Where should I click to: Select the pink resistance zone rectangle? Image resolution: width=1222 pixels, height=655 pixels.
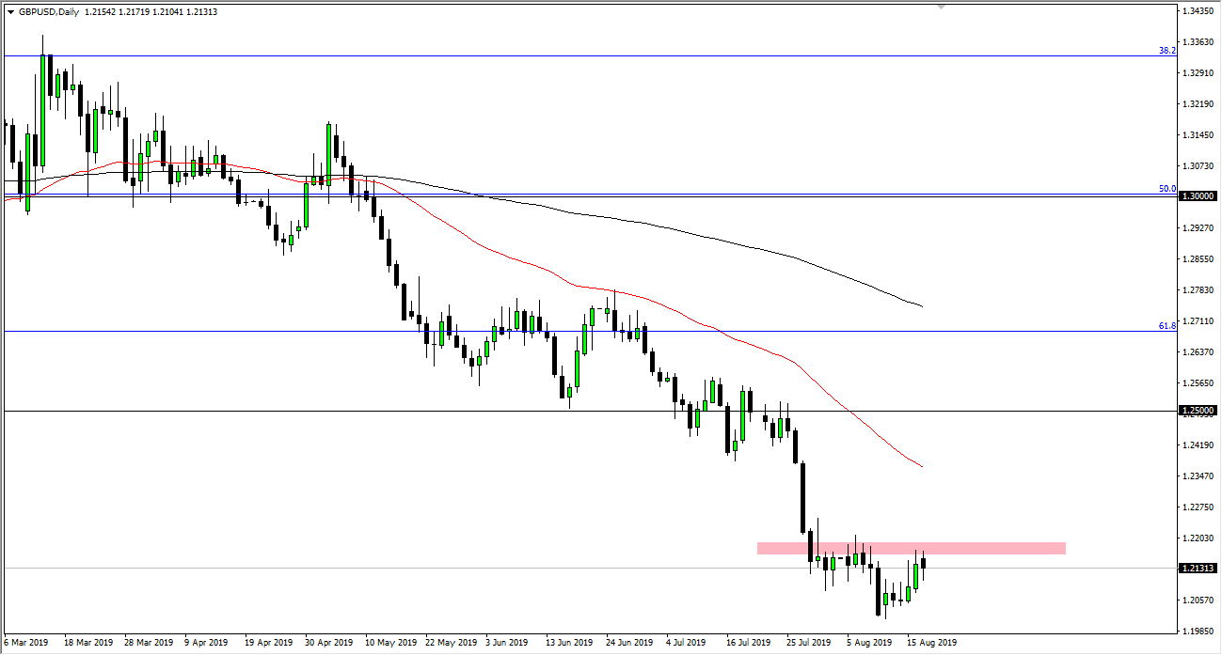coord(911,548)
